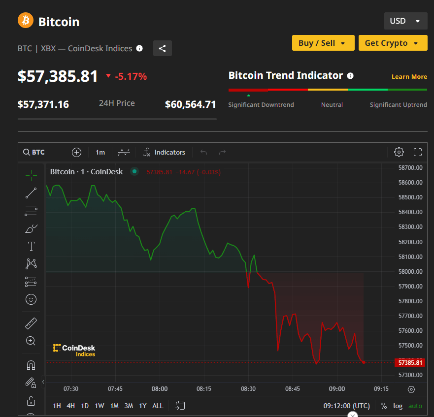Expand the Buy / Sell dropdown
434x417 pixels.
(x=323, y=43)
